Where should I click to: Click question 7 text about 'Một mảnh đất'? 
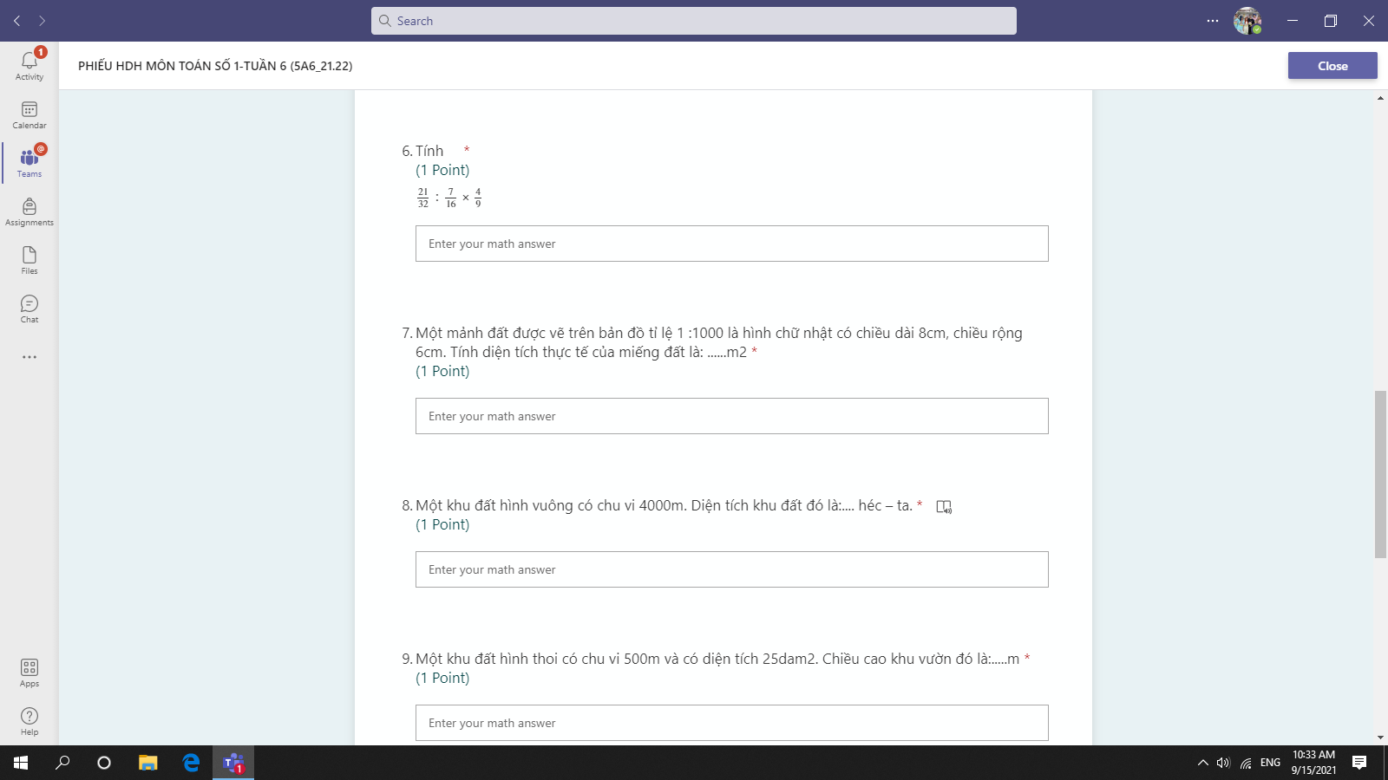719,342
